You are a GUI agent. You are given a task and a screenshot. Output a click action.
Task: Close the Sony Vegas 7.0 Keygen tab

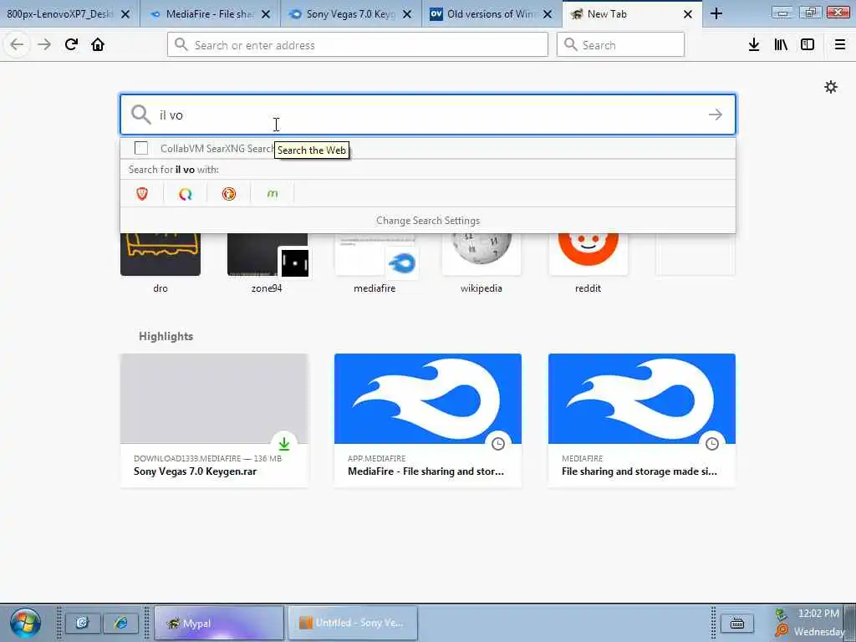(407, 14)
